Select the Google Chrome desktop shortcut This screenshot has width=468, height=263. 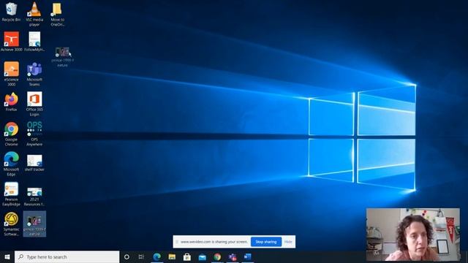12,134
